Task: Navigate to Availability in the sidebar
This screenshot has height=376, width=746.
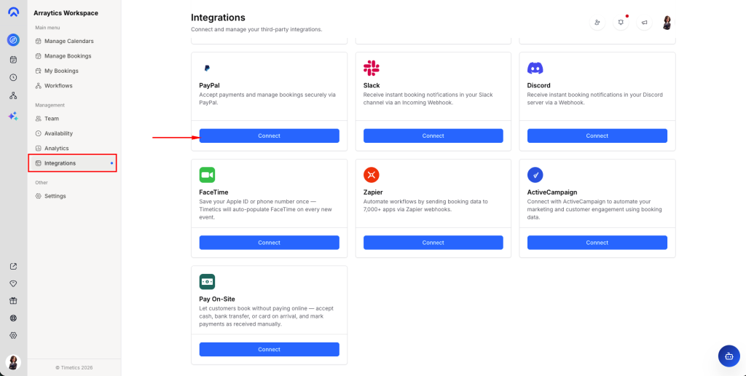Action: point(58,133)
